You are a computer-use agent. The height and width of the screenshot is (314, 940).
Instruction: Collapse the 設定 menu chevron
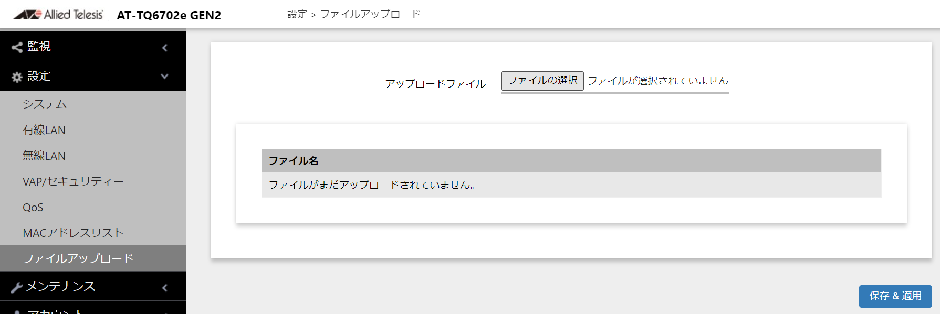tap(165, 77)
